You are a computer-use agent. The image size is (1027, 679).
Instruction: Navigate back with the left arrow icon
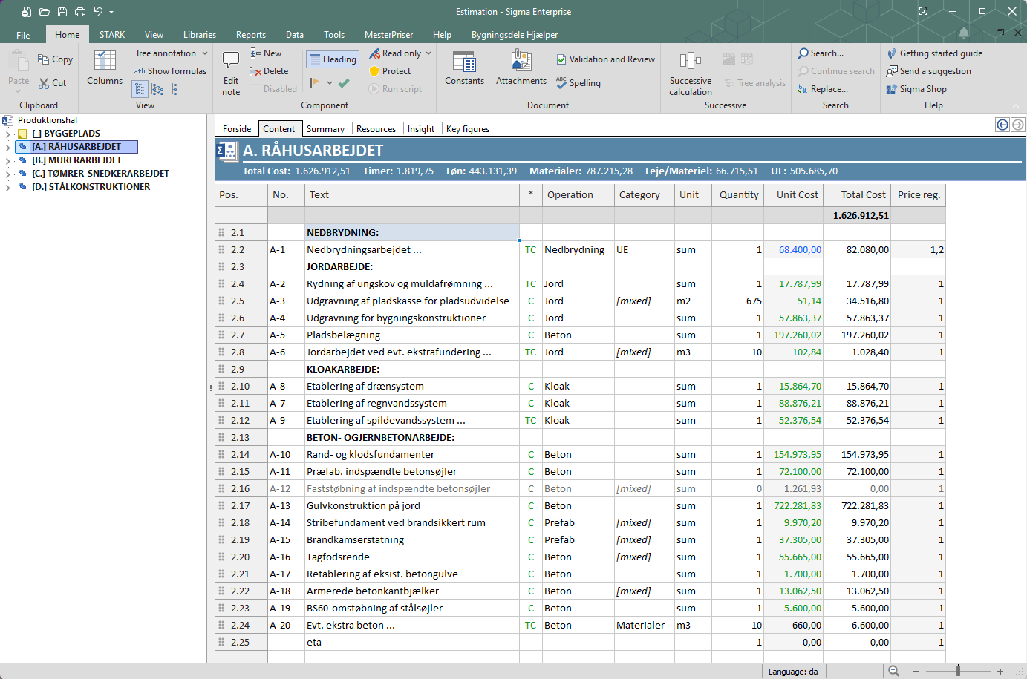(x=1002, y=125)
